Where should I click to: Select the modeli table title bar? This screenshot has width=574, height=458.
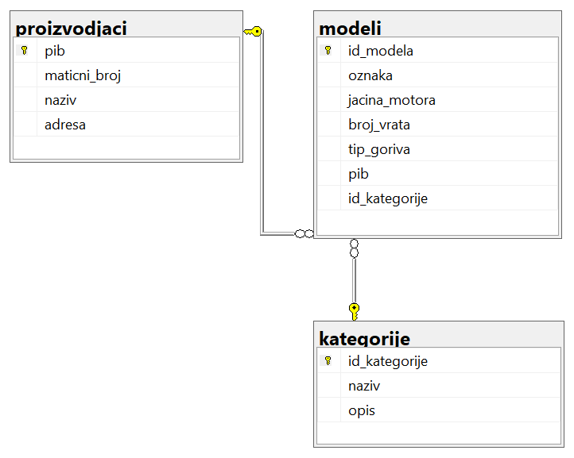coord(437,25)
